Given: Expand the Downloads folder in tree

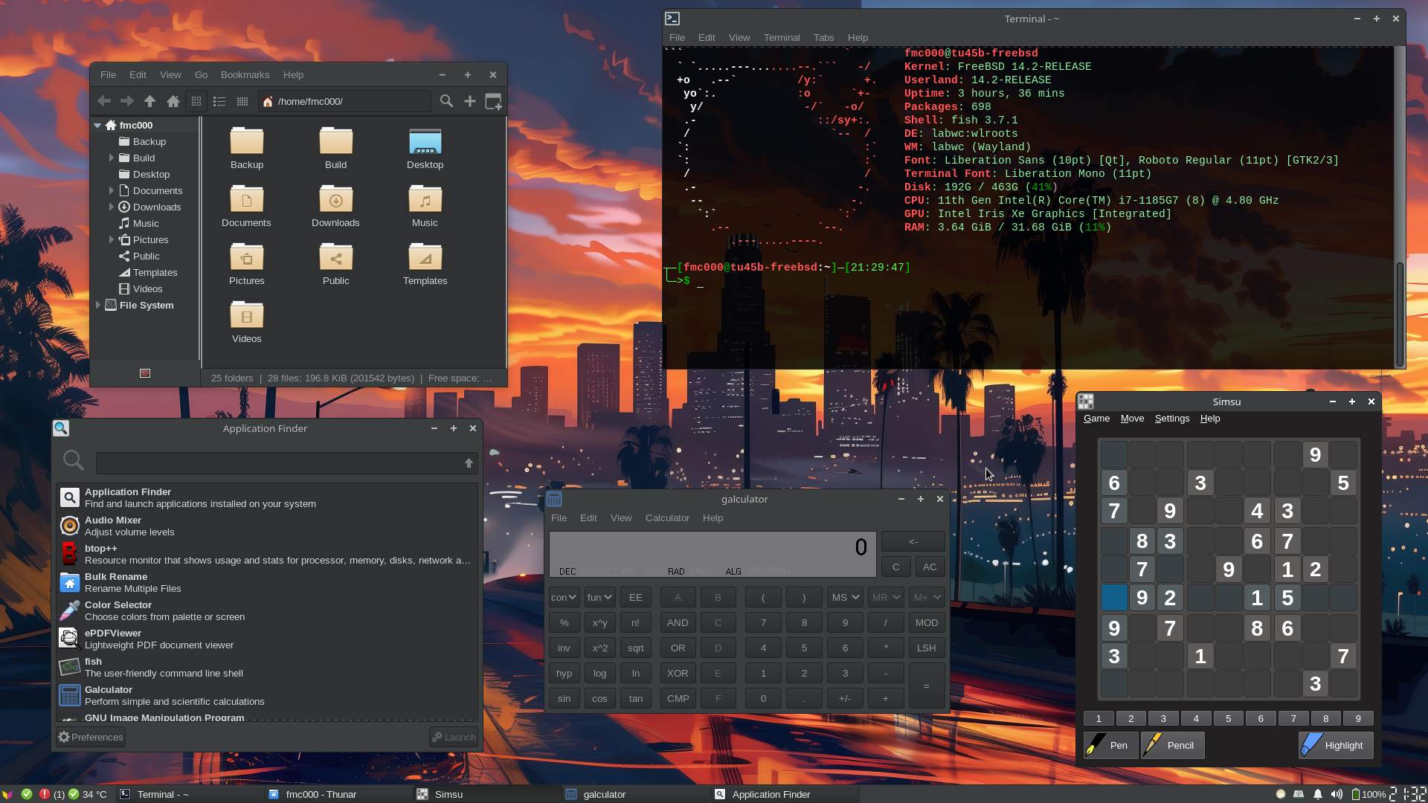Looking at the screenshot, I should tap(112, 207).
